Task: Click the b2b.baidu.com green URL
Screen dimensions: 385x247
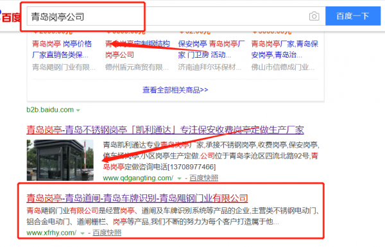Action: point(50,110)
